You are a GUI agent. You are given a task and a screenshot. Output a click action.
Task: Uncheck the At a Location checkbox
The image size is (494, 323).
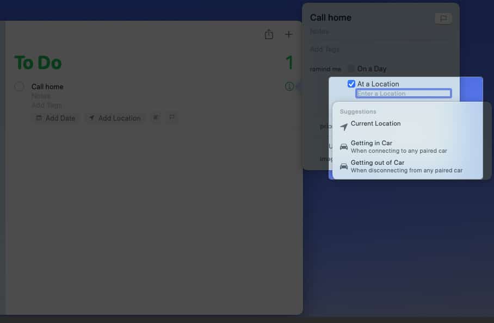click(351, 83)
